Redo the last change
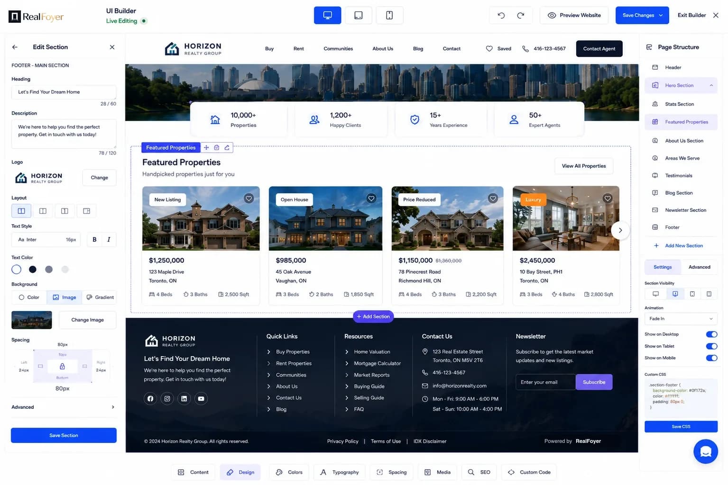Screen dimensions: 728x485 520,15
